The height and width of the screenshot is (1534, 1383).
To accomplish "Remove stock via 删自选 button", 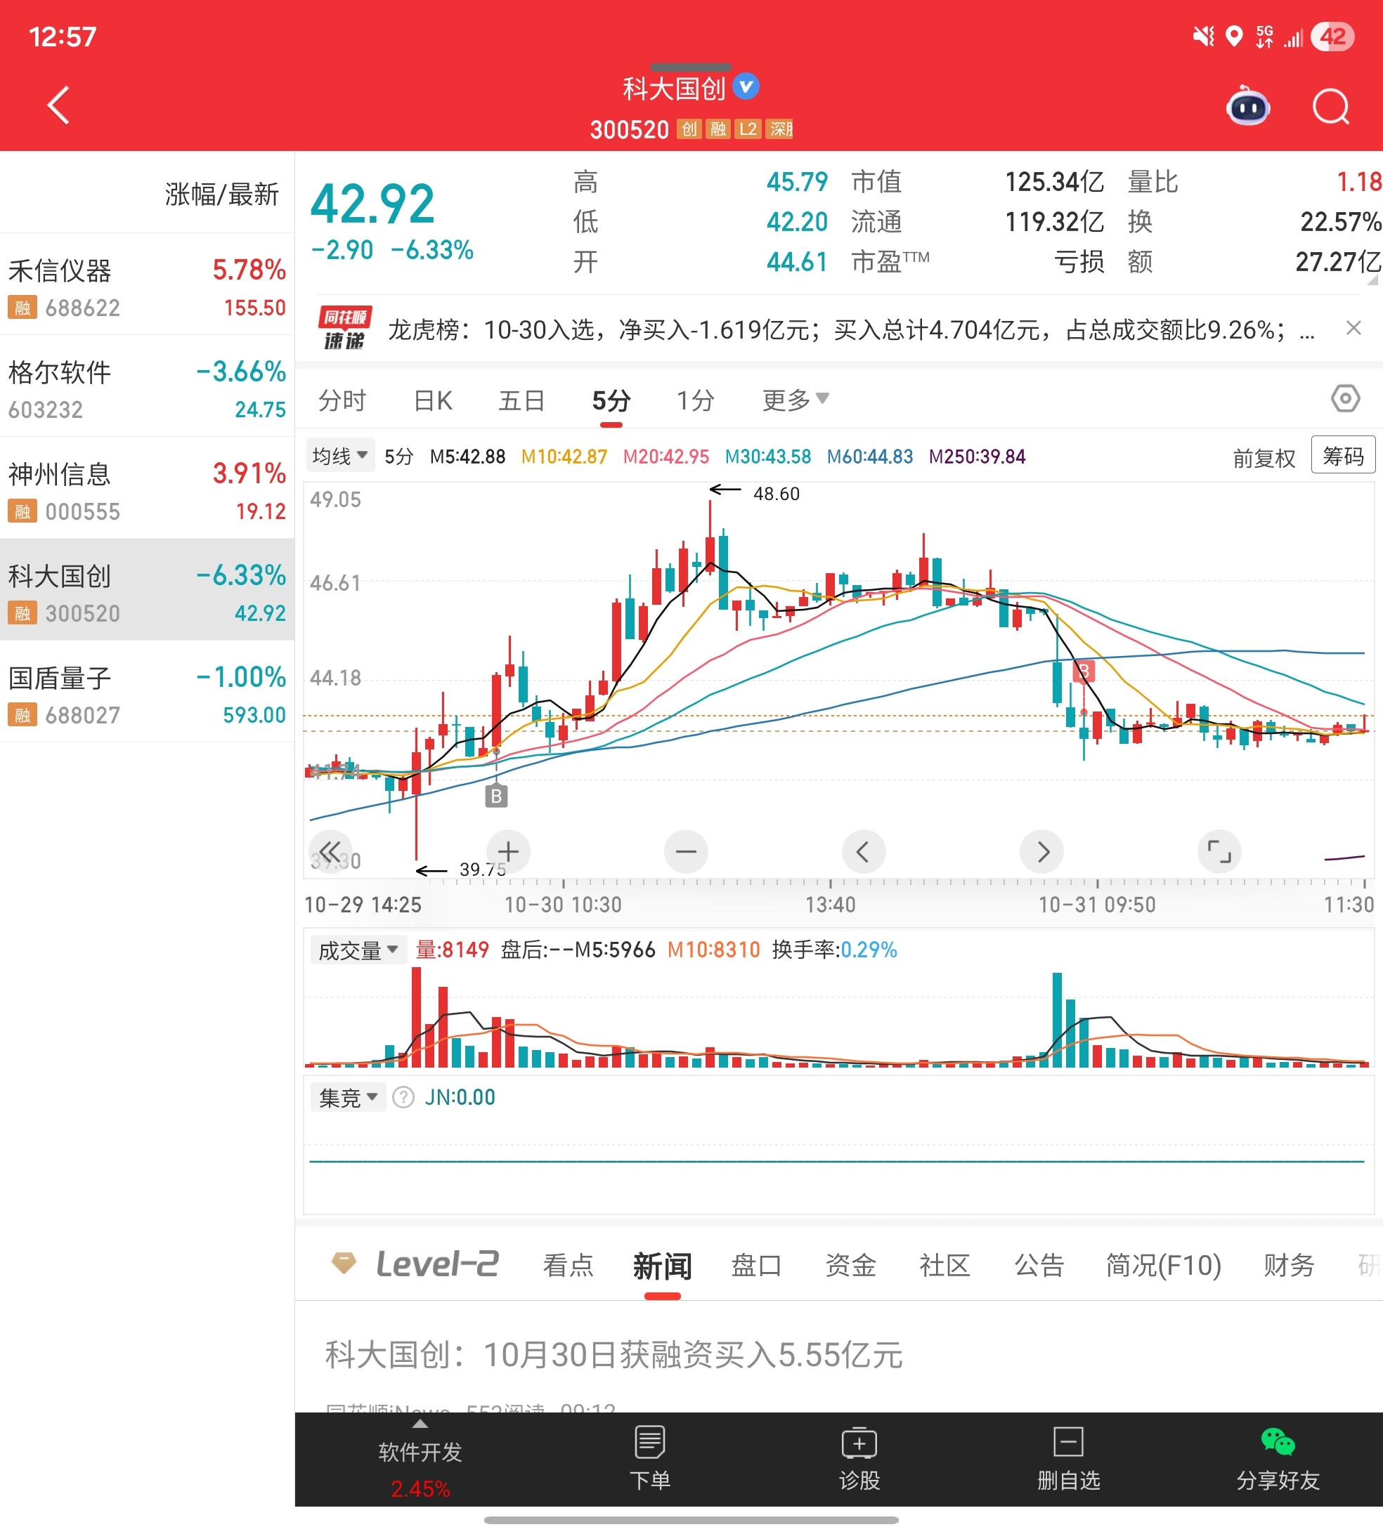I will click(1067, 1458).
